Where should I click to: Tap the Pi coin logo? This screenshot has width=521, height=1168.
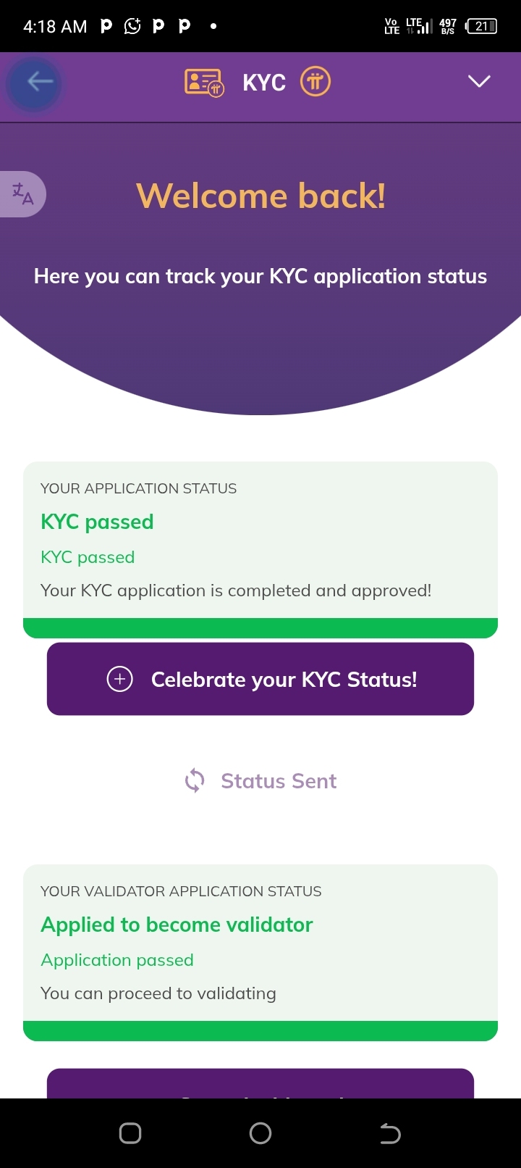tap(315, 82)
